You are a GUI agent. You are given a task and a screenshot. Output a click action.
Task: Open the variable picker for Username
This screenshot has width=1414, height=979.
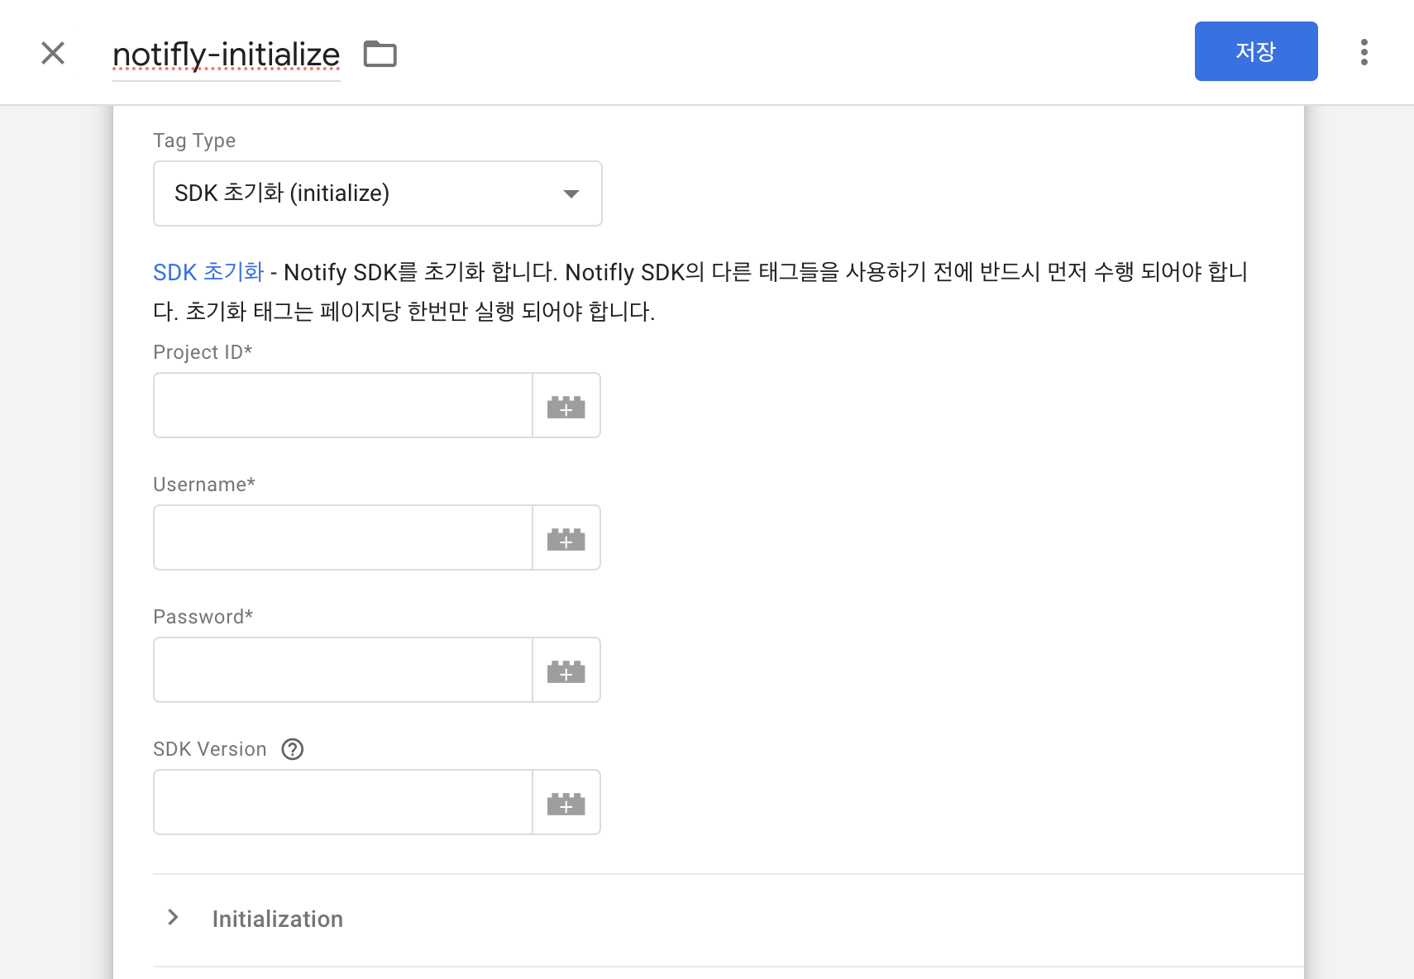566,537
